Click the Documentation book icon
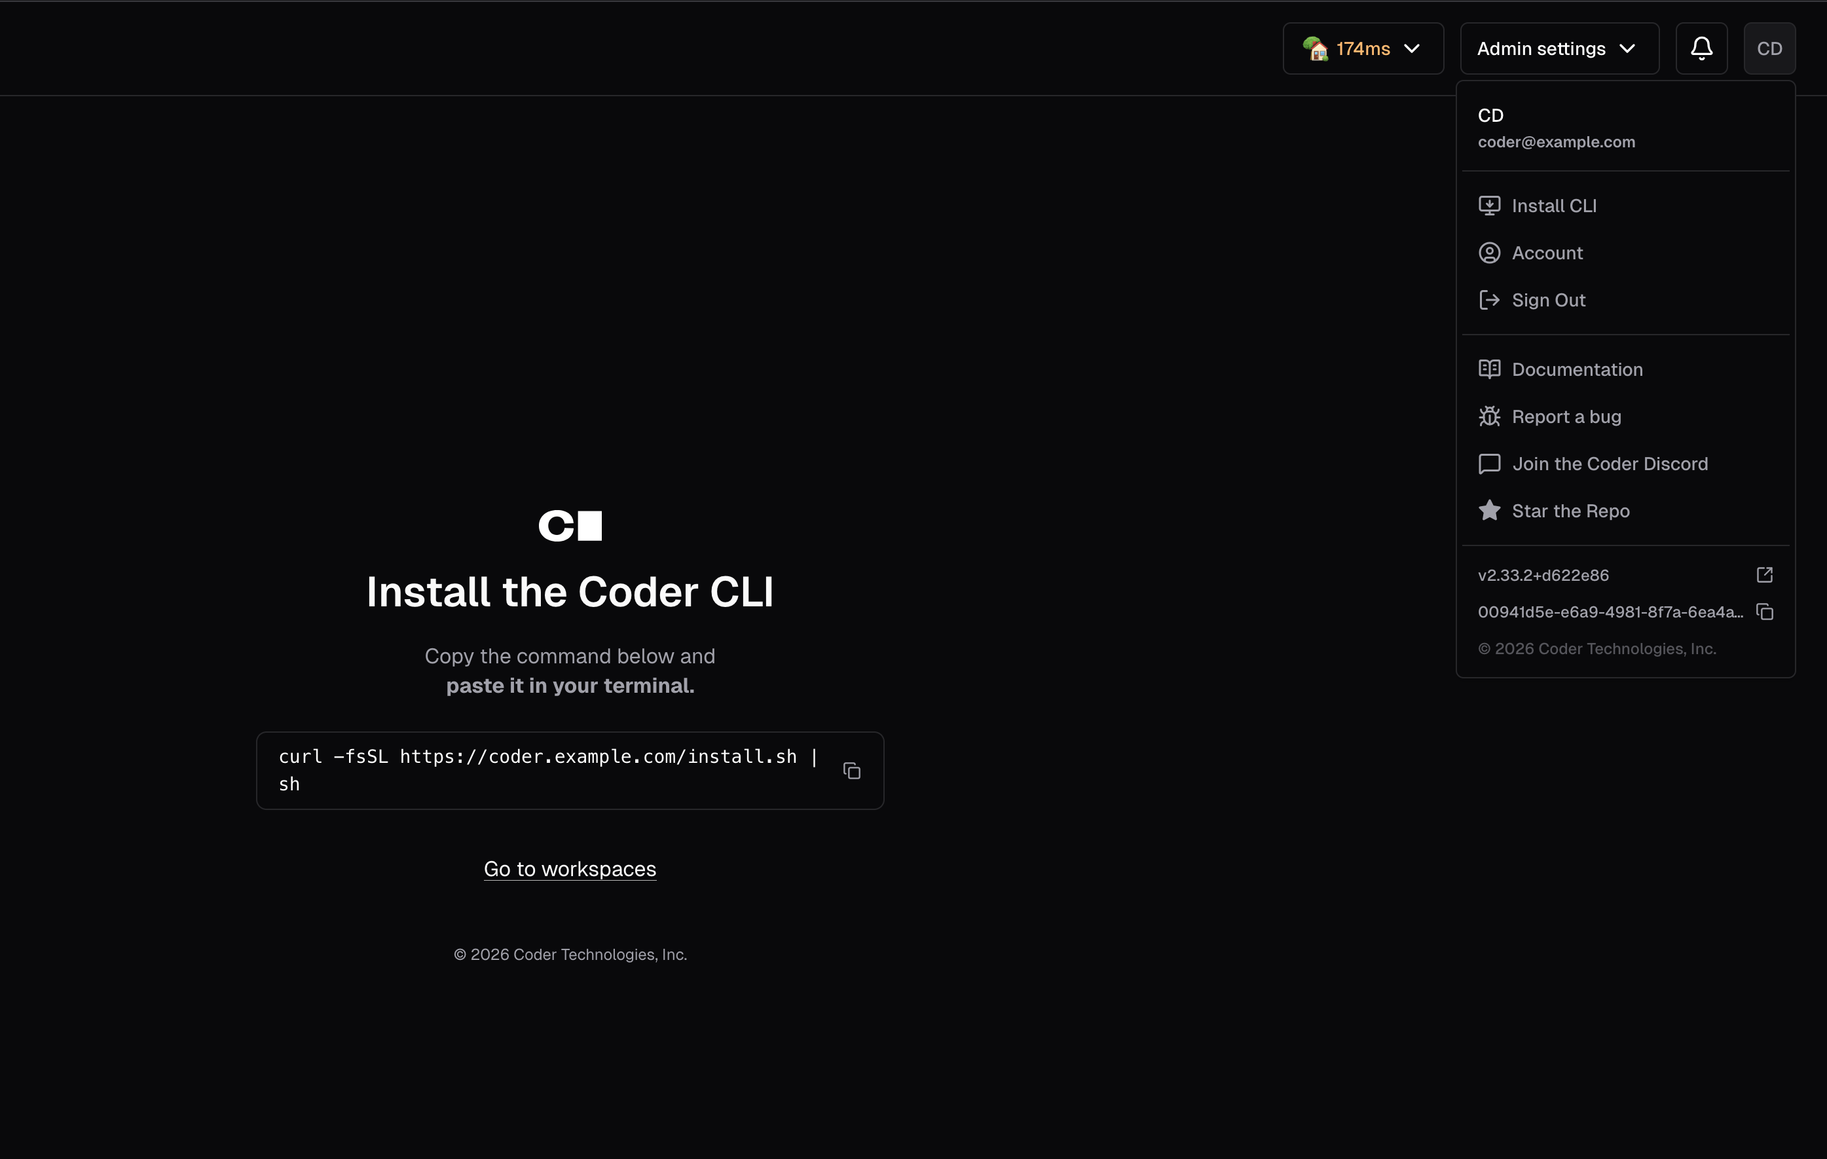Screen dimensions: 1827x1159 pyautogui.click(x=1488, y=369)
